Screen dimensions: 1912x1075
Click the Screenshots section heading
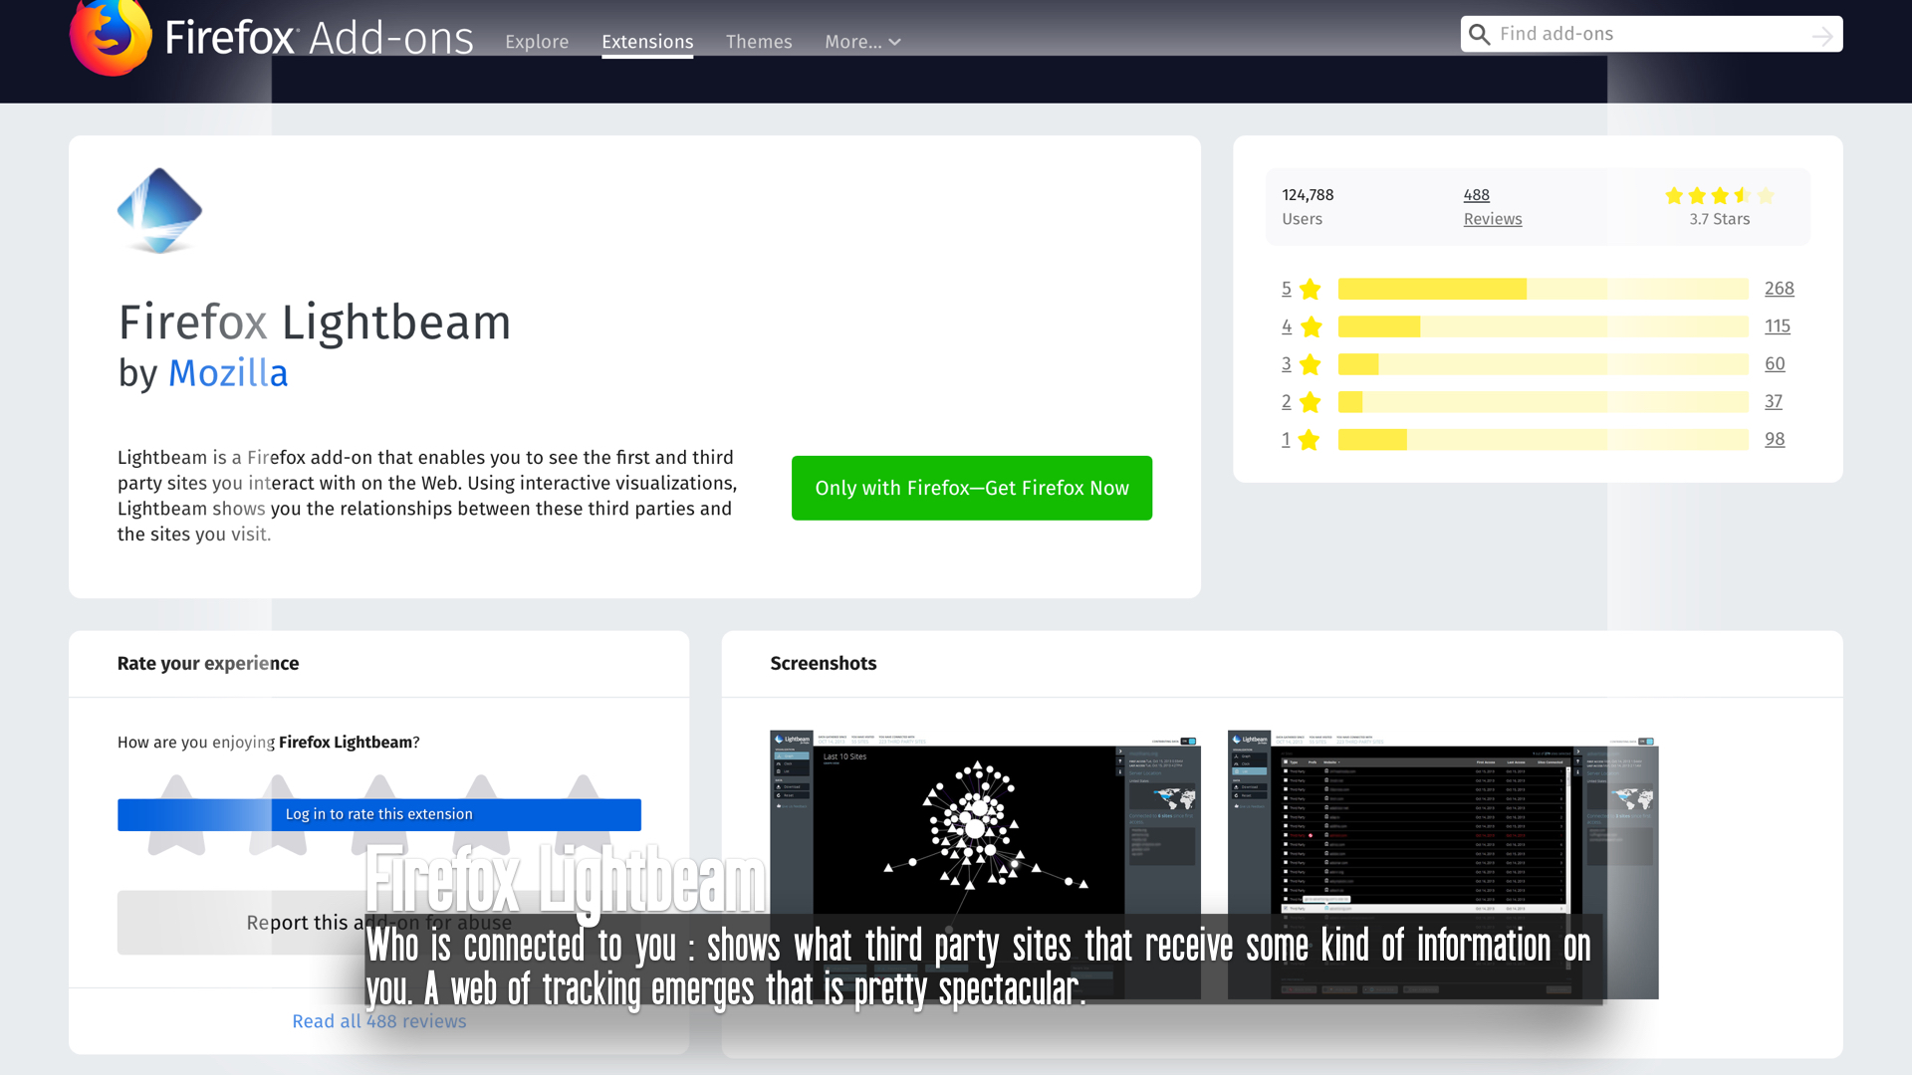(824, 664)
